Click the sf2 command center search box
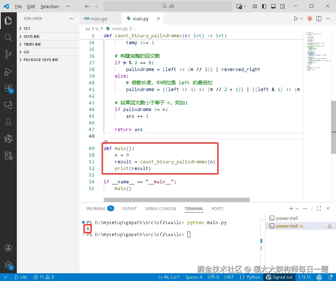Screen dimensions: 336x281 point(168,6)
